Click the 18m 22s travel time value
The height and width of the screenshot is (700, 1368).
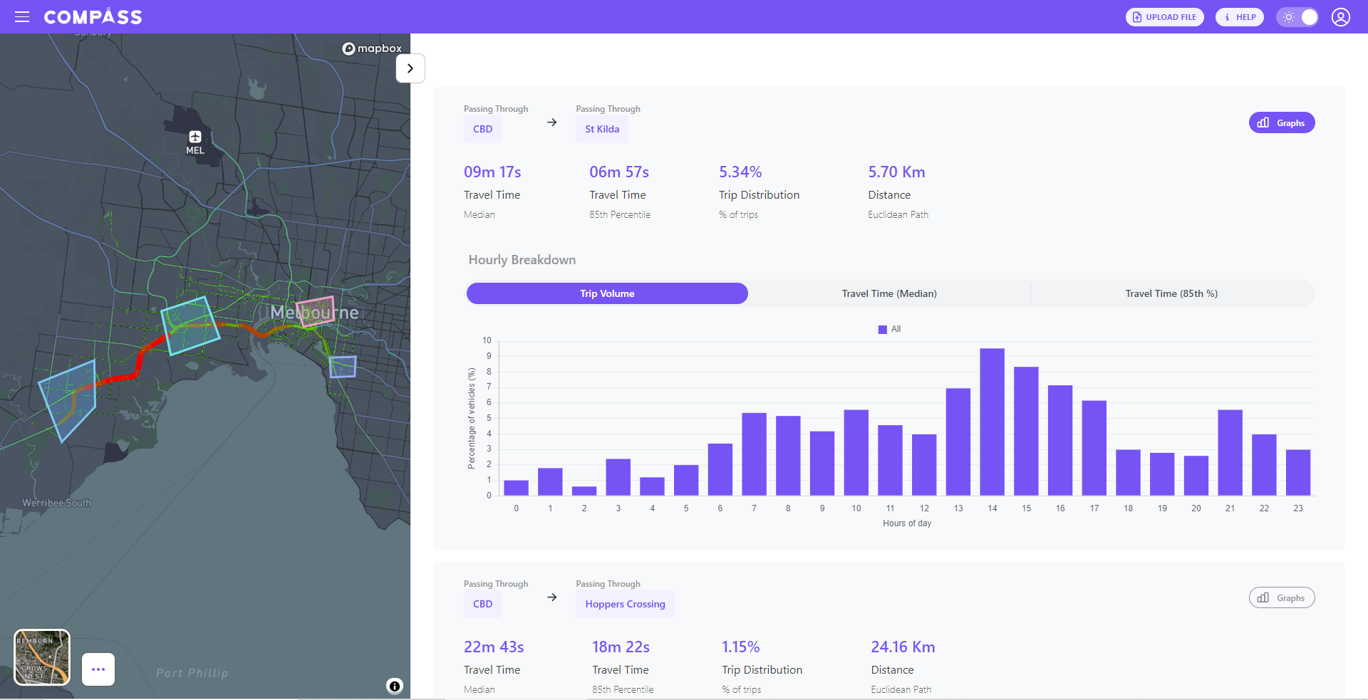[x=621, y=647]
